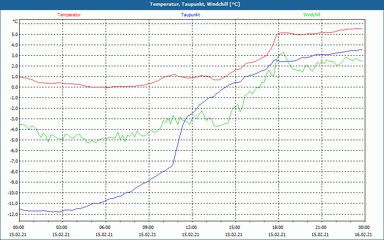
Task: Click the '3,0' y-axis value
Action: (x=15, y=55)
